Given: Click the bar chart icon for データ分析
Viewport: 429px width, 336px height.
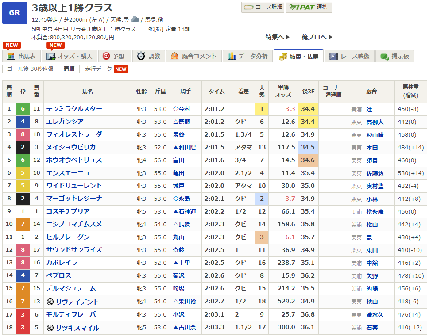Looking at the screenshot, I should 232,56.
